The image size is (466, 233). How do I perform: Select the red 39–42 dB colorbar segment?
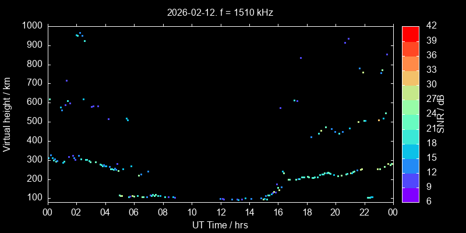(x=410, y=34)
